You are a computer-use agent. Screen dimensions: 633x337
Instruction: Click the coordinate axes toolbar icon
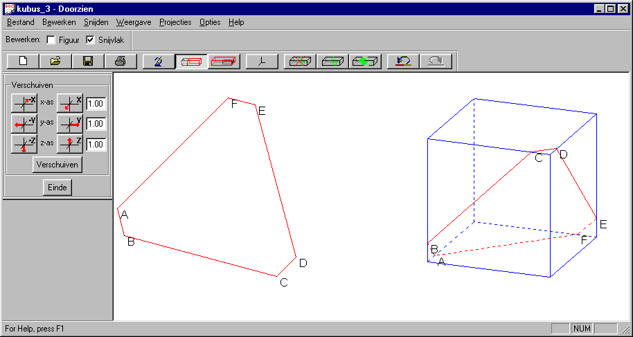pos(262,62)
